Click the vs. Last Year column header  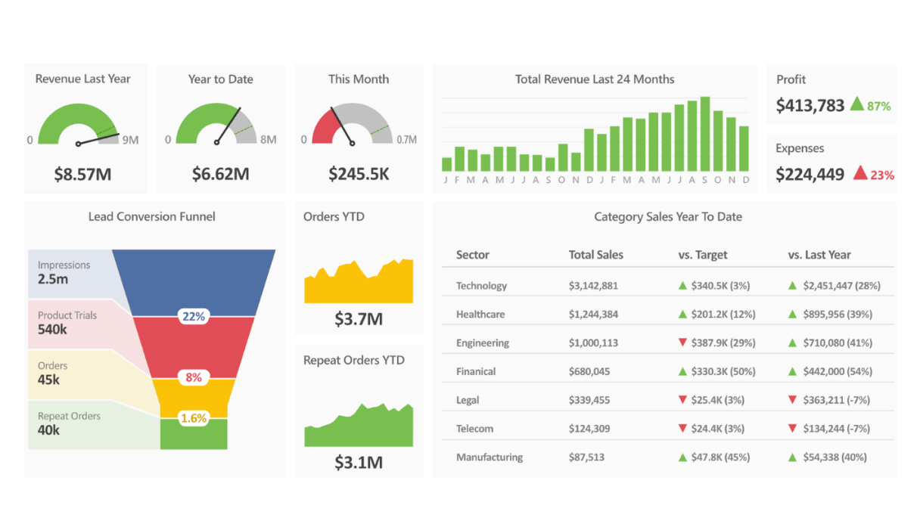click(x=819, y=256)
